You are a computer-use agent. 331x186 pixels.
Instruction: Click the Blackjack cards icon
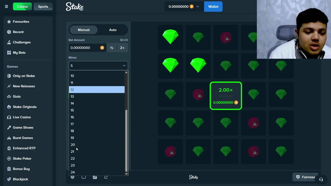click(x=9, y=179)
